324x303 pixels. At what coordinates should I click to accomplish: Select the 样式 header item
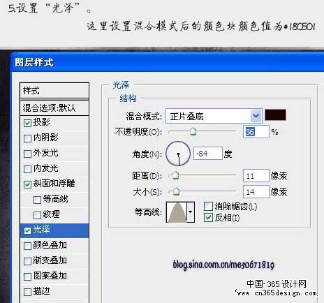click(54, 90)
